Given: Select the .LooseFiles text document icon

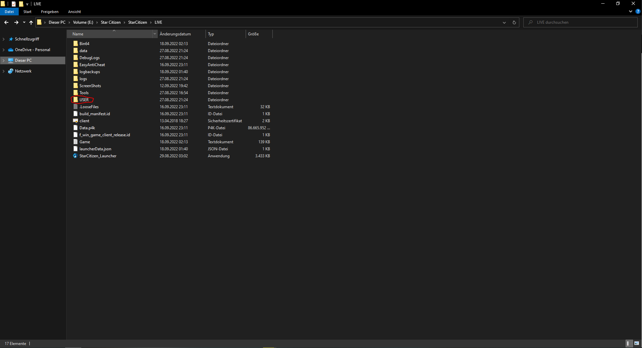Looking at the screenshot, I should tap(76, 107).
